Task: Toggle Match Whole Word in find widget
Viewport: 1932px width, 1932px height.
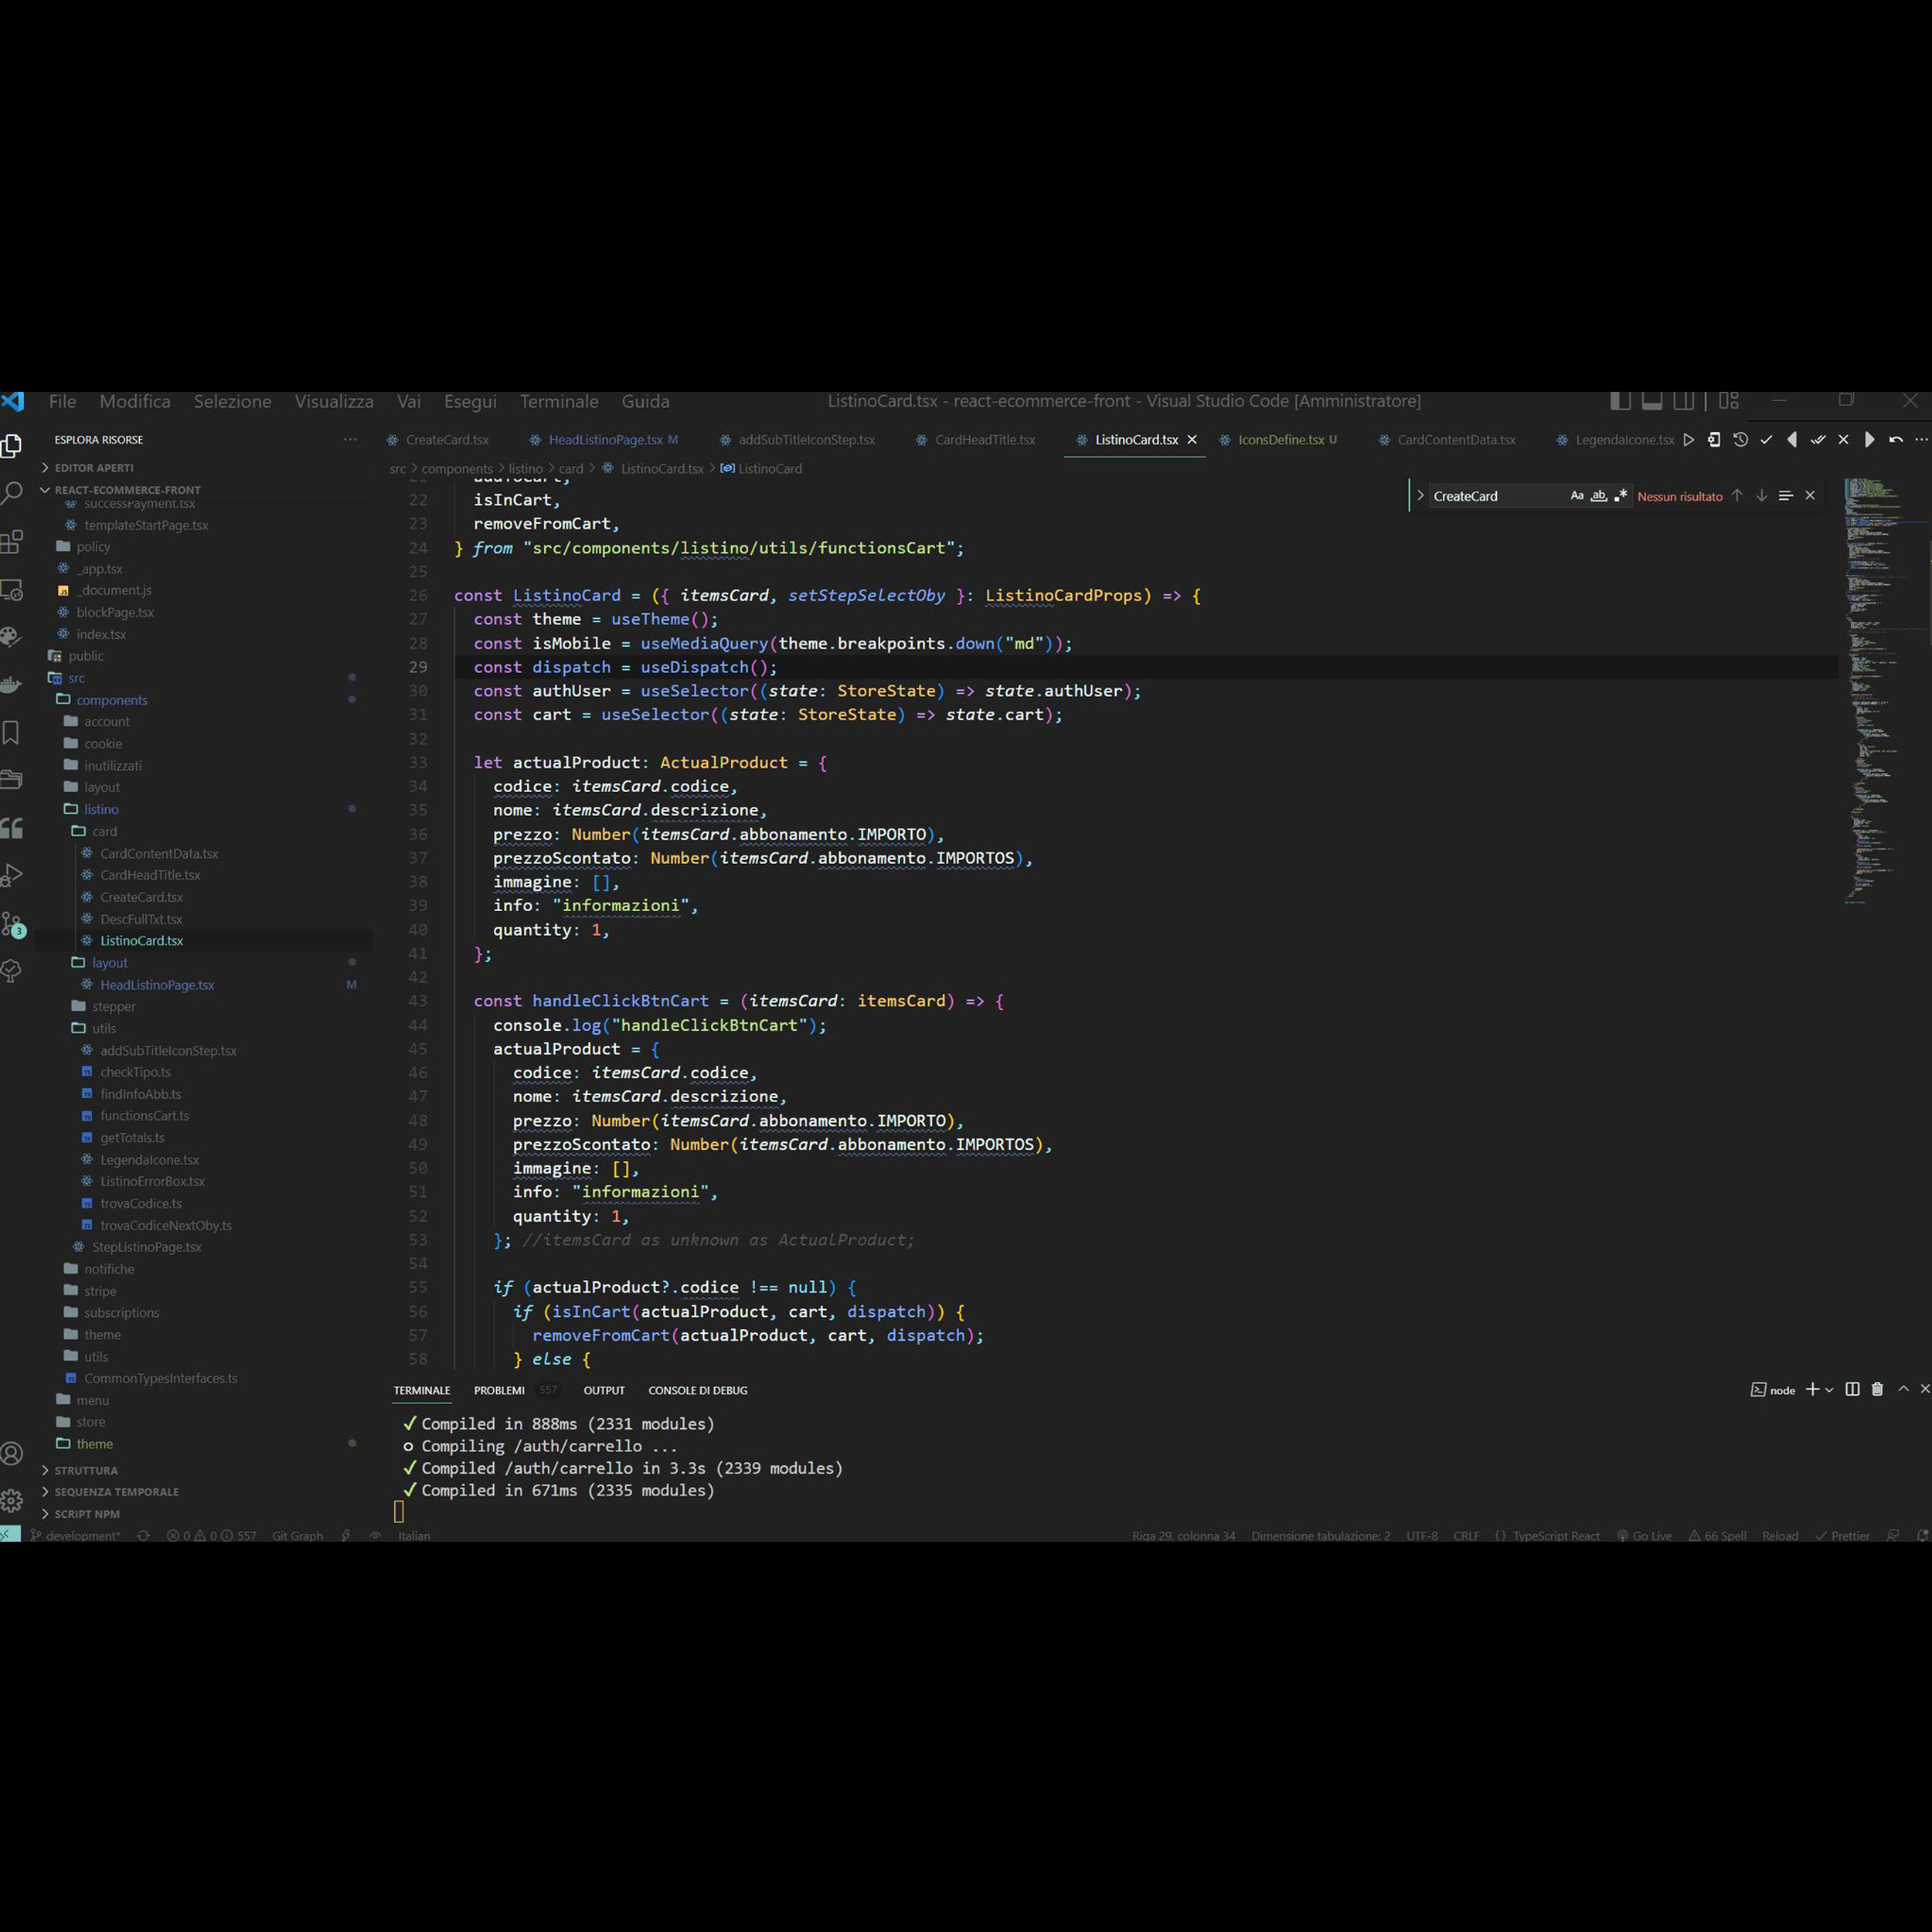Action: [x=1599, y=496]
